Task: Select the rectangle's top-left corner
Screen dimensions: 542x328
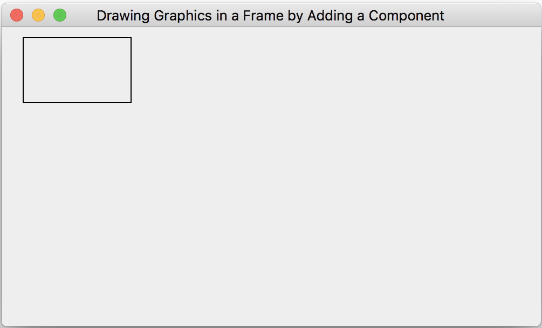Action: pyautogui.click(x=23, y=38)
